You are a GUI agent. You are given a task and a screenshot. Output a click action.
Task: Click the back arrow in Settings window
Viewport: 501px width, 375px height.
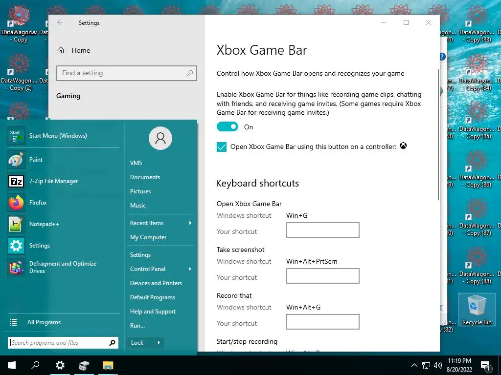click(x=60, y=22)
